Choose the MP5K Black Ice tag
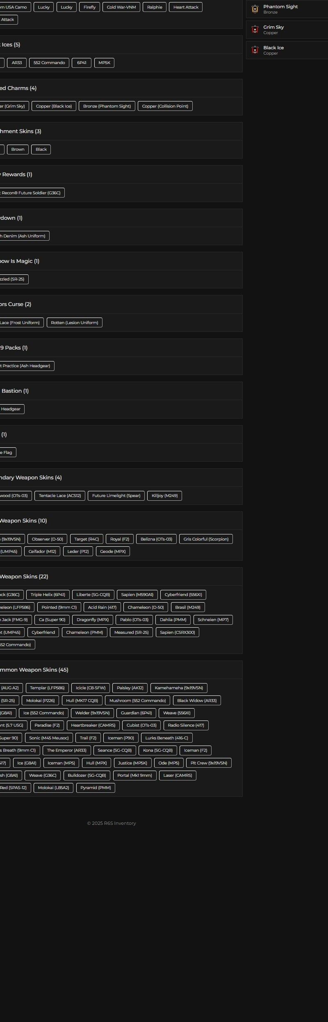This screenshot has height=1022, width=328. click(x=104, y=63)
